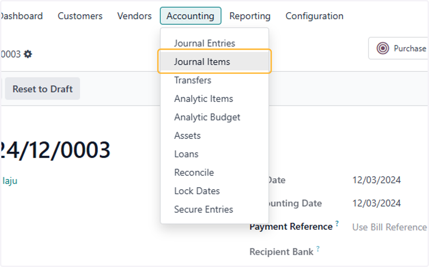Open the Reporting menu
This screenshot has width=429, height=267.
point(250,16)
